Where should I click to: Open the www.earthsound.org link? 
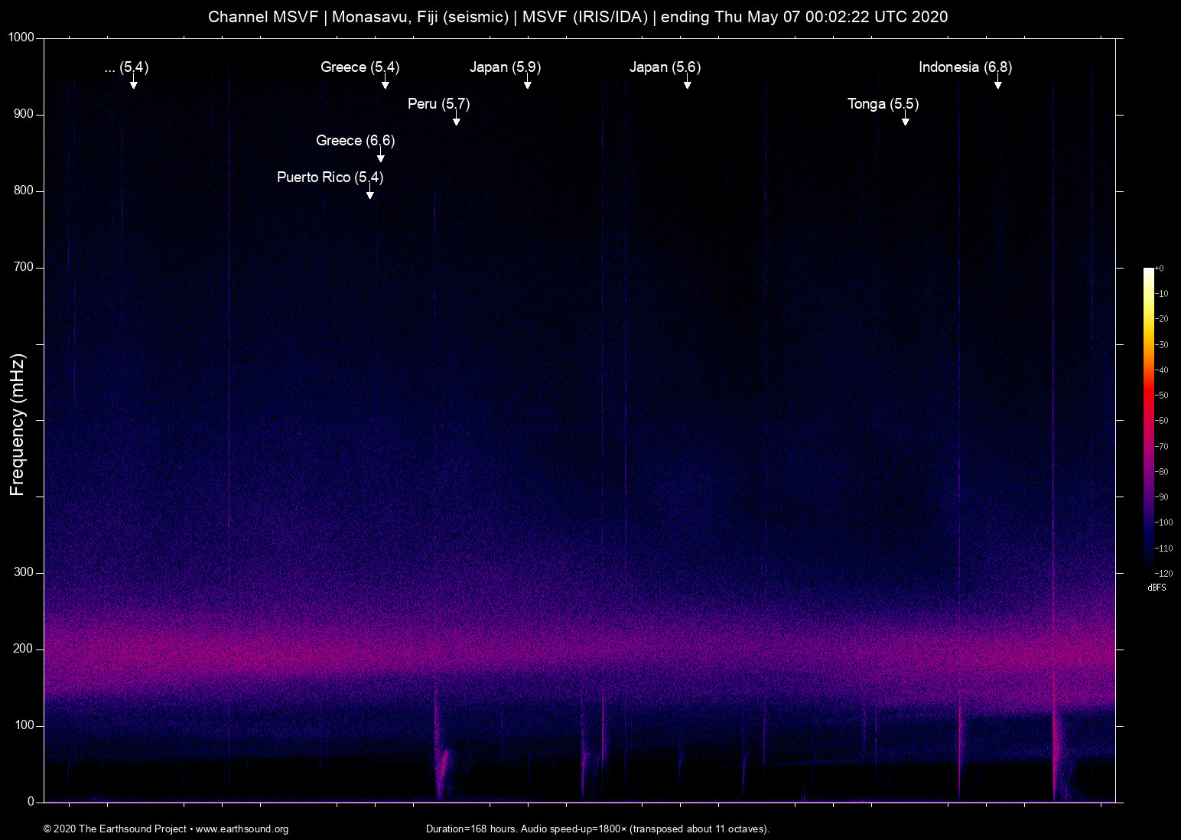click(x=242, y=829)
